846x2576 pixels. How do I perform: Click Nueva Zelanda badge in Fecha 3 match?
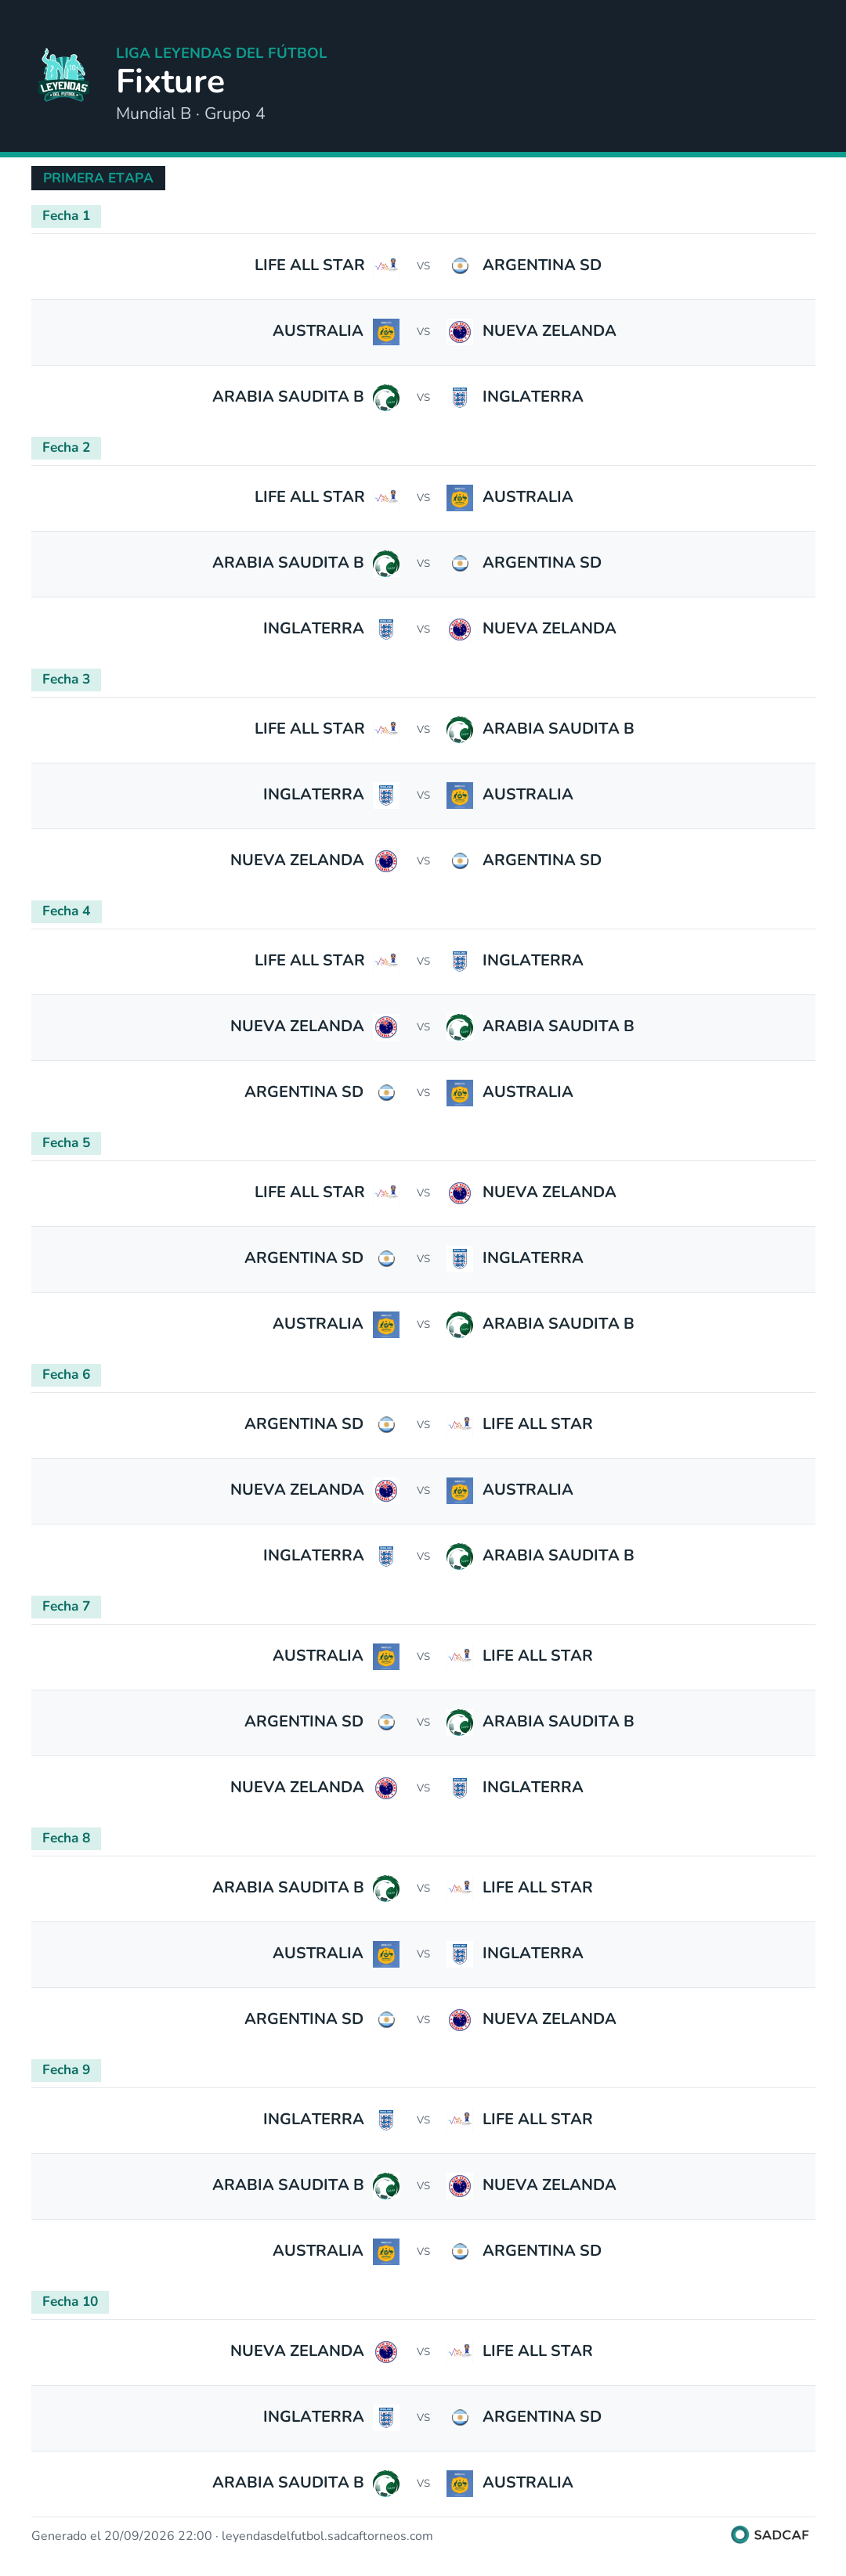(x=386, y=861)
